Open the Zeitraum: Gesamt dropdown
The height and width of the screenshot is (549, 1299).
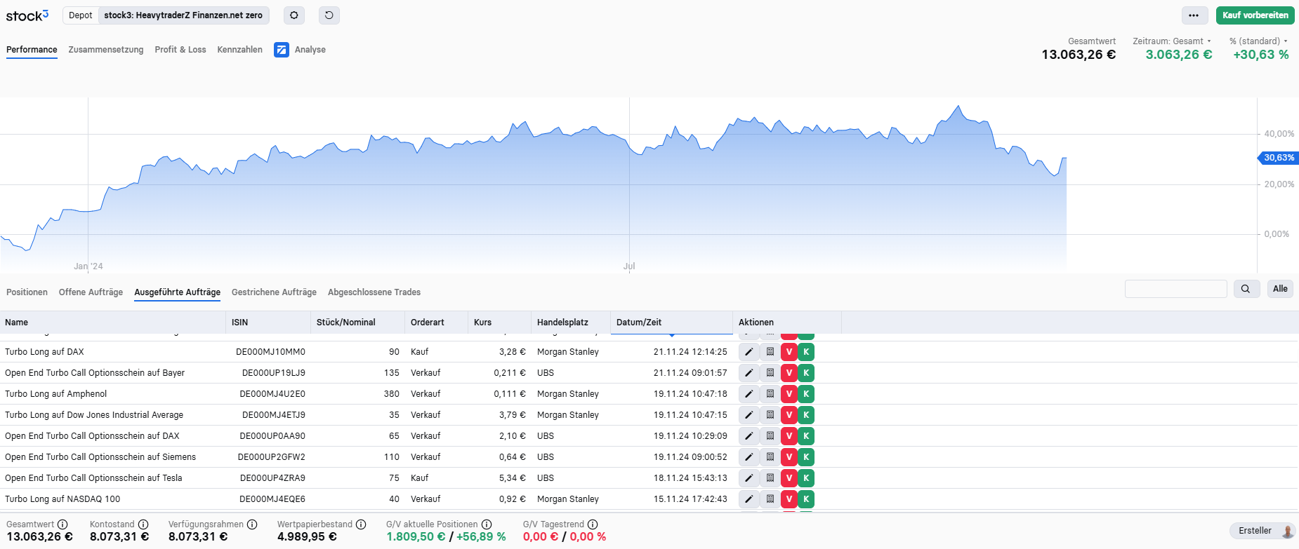(1172, 41)
